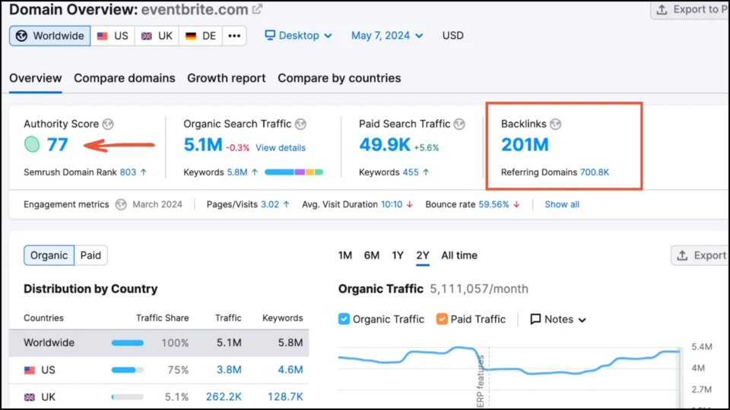Click the up arrow beside Semrush Domain Rank
The width and height of the screenshot is (730, 410).
pyautogui.click(x=144, y=172)
